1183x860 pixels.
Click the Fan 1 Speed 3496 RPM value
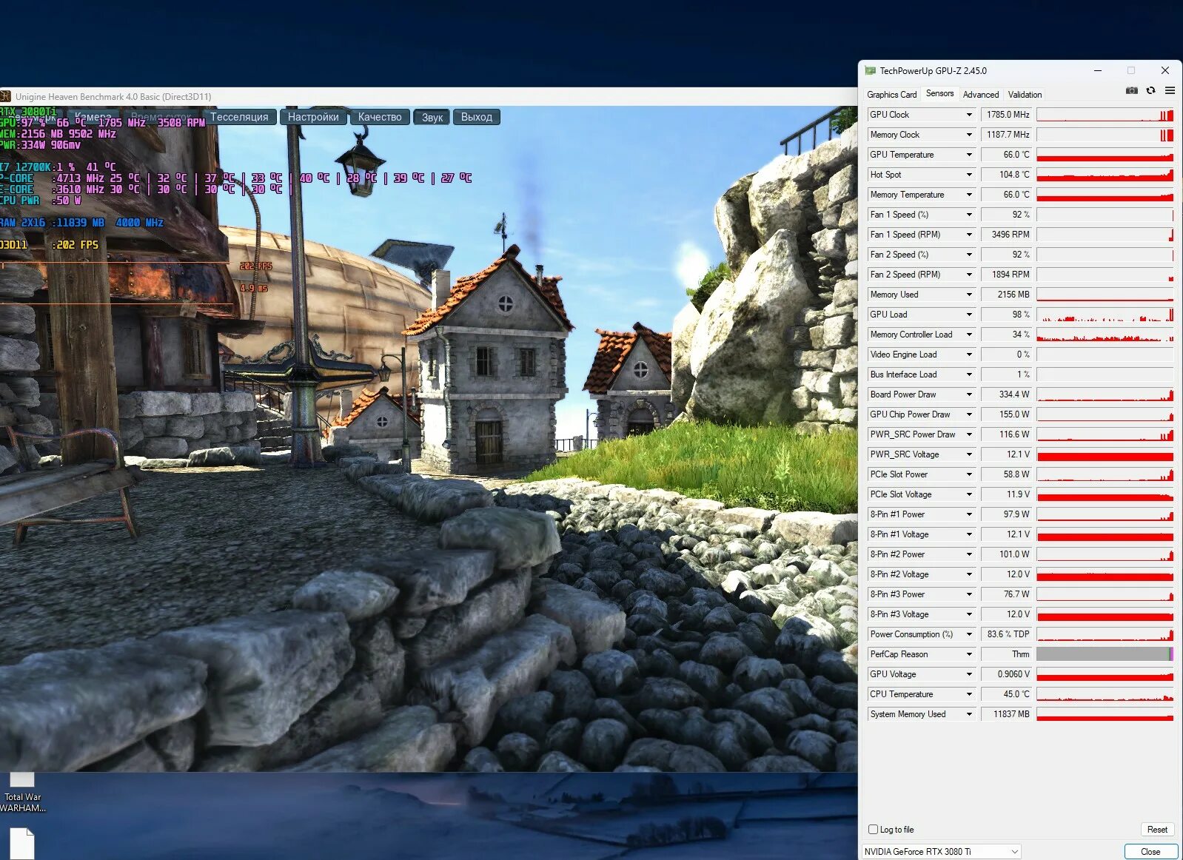(1007, 235)
